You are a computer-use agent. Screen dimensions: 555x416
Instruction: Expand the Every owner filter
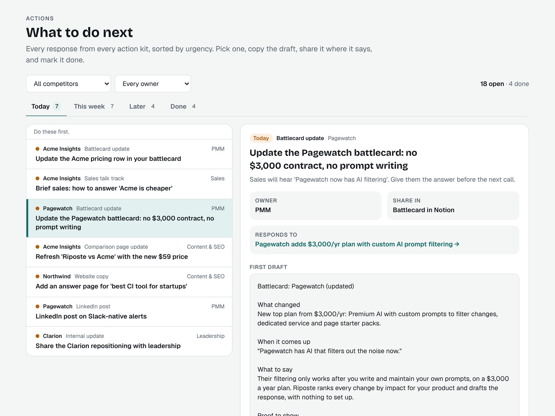click(153, 84)
